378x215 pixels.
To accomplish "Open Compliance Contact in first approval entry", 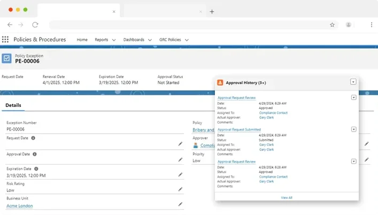I will click(273, 112).
